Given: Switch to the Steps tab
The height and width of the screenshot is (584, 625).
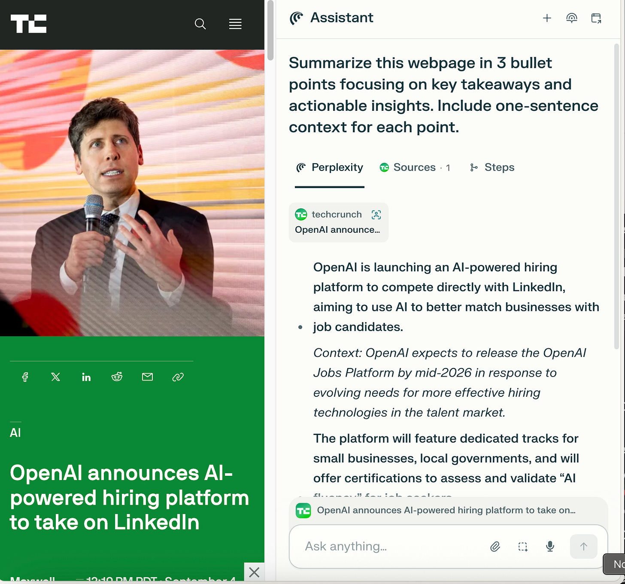Looking at the screenshot, I should (x=492, y=167).
